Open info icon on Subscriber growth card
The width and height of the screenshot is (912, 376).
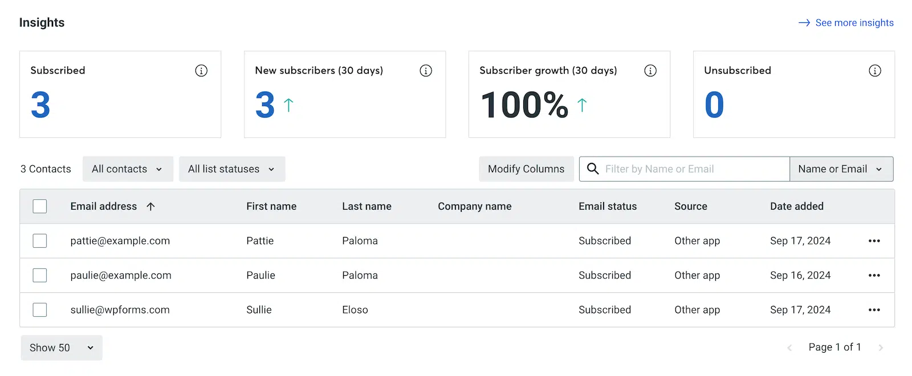coord(650,71)
